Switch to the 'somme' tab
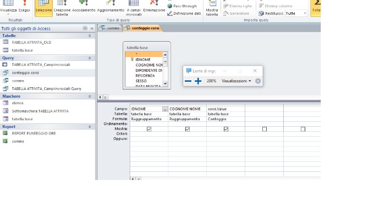The image size is (385, 208). point(110,28)
